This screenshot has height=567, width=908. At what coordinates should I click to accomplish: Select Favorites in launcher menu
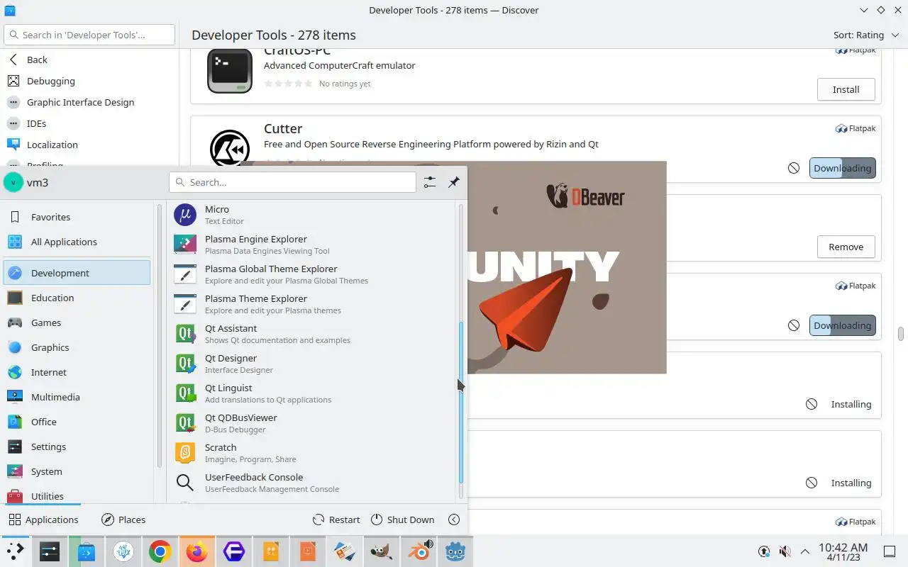(x=77, y=217)
